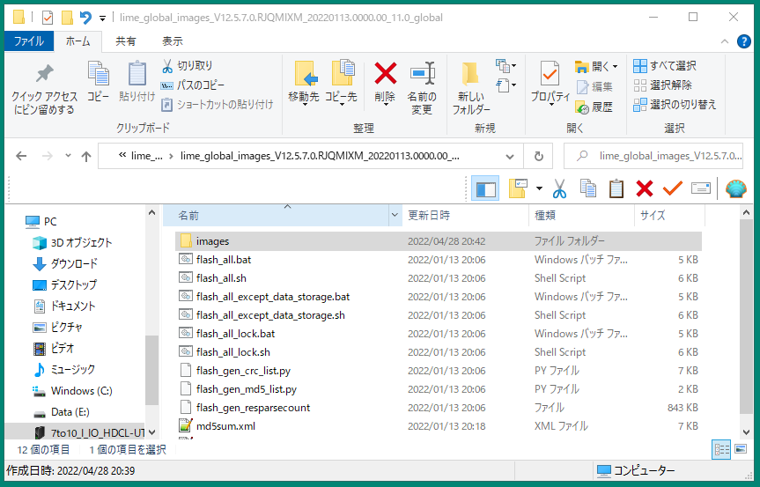Select md5sum.xml file
This screenshot has height=487, width=760.
click(x=439, y=426)
